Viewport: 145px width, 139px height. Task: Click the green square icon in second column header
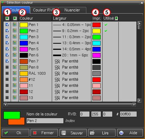click(15, 18)
